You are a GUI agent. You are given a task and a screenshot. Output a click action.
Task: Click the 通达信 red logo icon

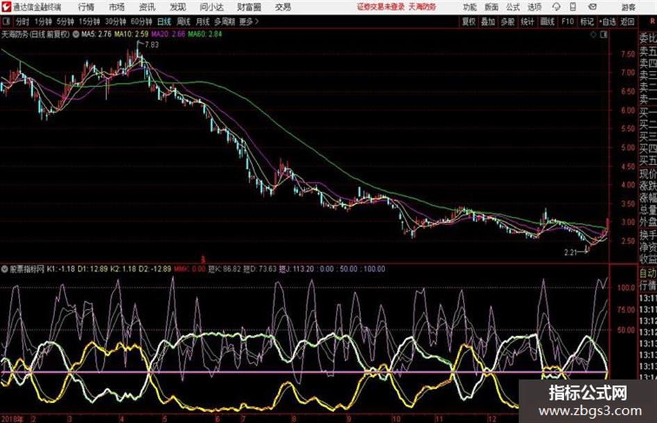(x=6, y=7)
